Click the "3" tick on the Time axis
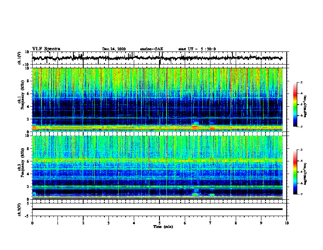This screenshot has width=323, height=250. [108, 223]
